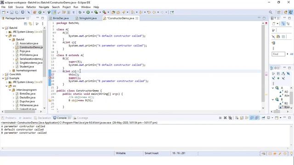Open the Open Console dropdown arrow
The height and width of the screenshot is (165, 294).
point(280,118)
